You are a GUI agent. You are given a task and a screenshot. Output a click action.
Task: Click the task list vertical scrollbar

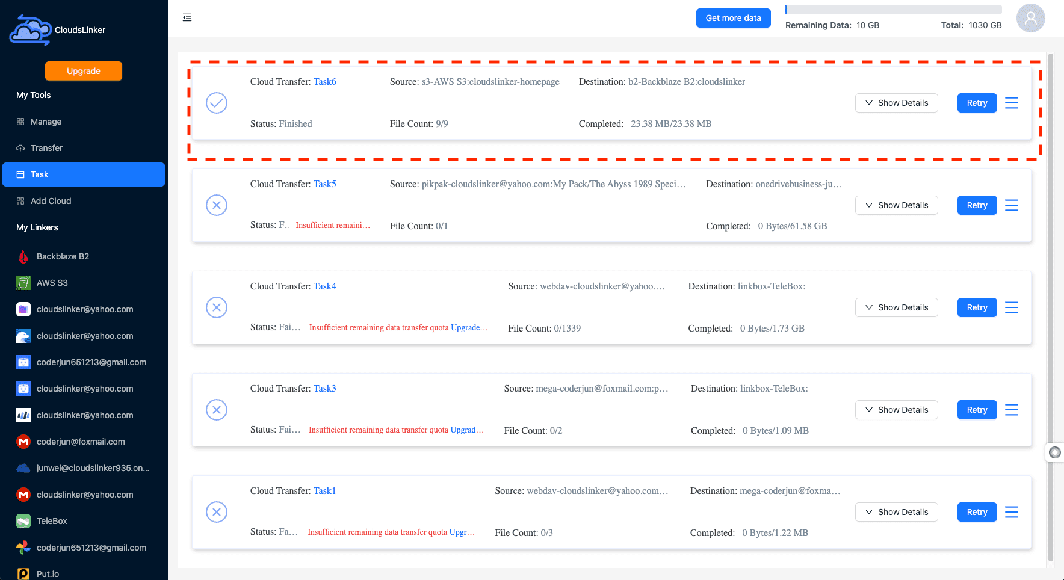coord(1051,307)
